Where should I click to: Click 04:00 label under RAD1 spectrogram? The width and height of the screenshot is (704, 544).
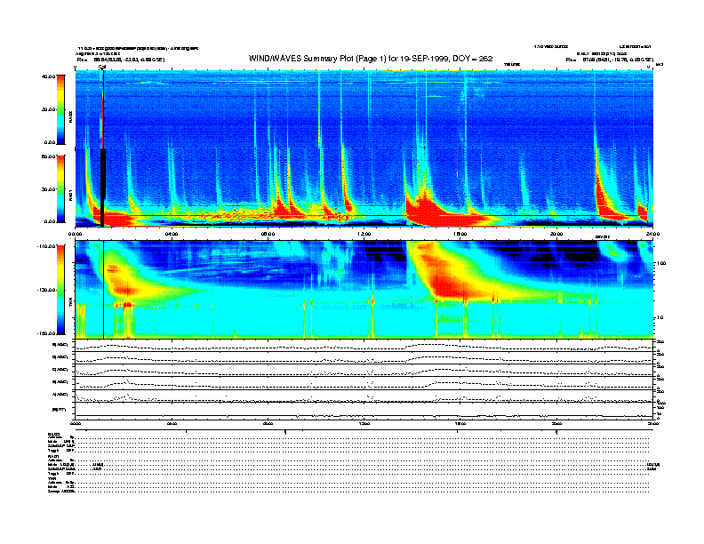click(172, 234)
